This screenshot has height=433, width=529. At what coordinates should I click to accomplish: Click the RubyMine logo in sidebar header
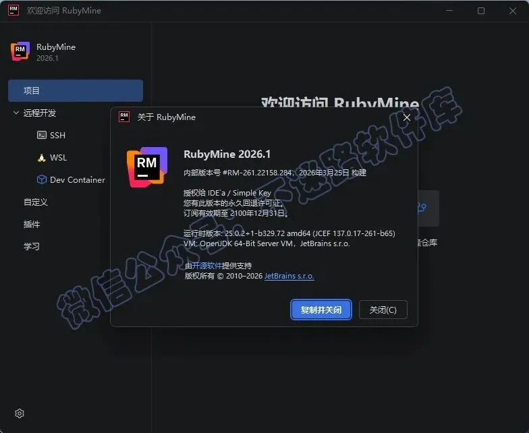tap(20, 51)
